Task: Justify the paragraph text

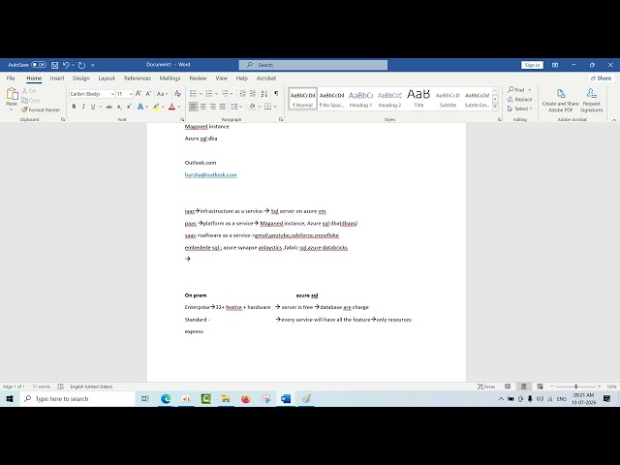Action: coord(223,107)
